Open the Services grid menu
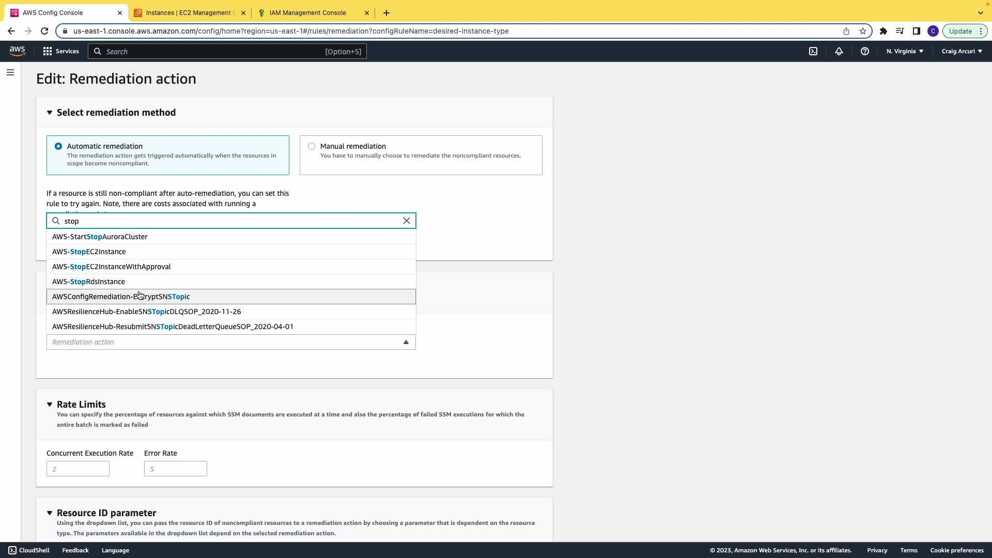992x558 pixels. pos(61,51)
